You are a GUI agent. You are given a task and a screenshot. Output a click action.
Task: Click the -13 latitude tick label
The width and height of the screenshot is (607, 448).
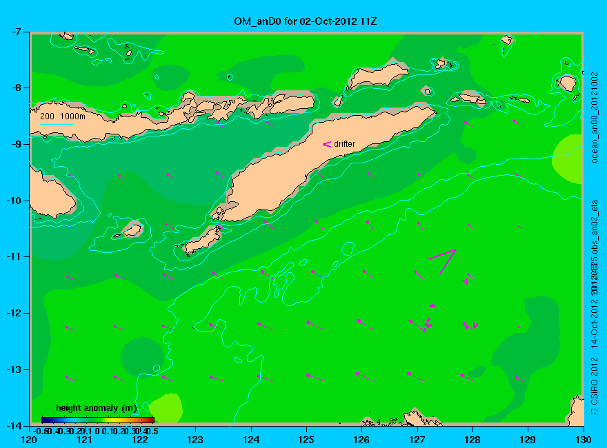pyautogui.click(x=14, y=369)
